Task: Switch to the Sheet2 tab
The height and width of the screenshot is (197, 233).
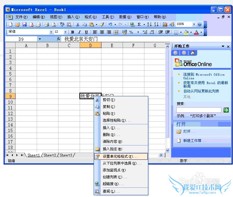Action: coord(50,155)
